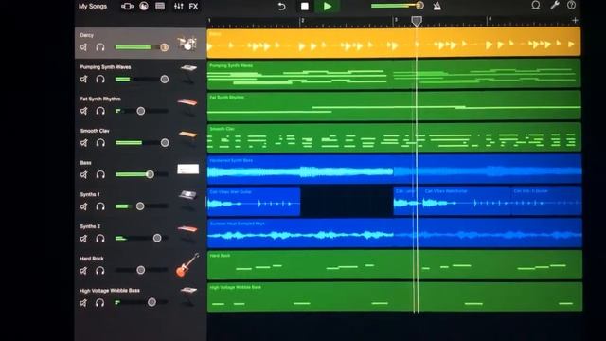This screenshot has height=341, width=606.
Task: Select the blue Bass audio region
Action: (x=394, y=170)
